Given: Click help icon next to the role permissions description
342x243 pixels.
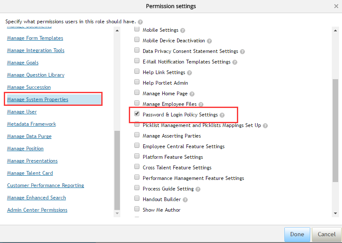Looking at the screenshot, I should pyautogui.click(x=140, y=22).
